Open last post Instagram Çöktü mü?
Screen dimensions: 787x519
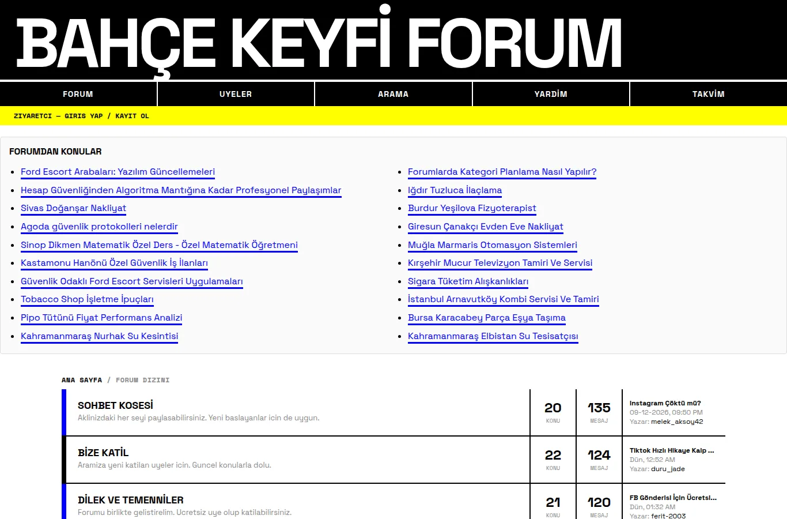click(665, 403)
